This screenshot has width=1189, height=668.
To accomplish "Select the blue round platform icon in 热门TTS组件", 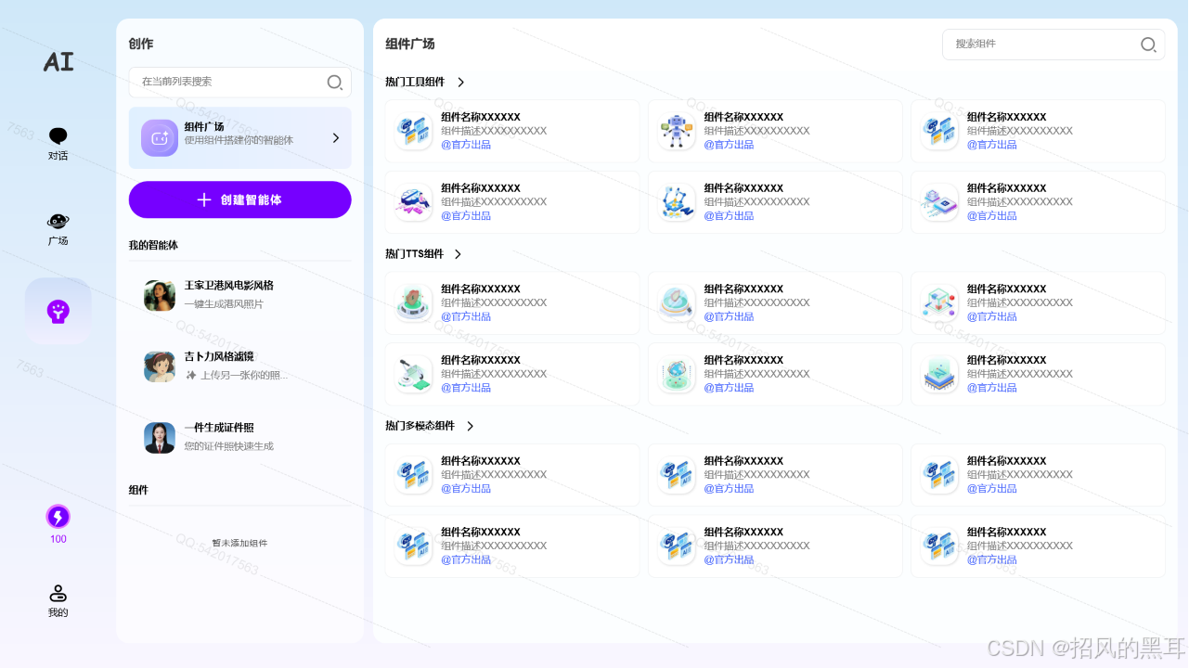I will 677,303.
